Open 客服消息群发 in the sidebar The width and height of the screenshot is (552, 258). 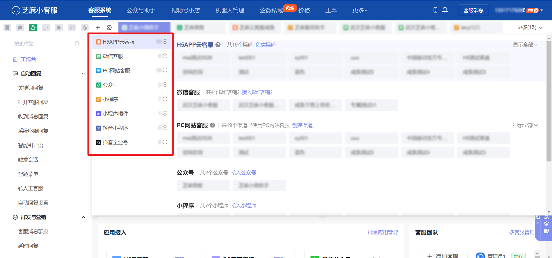coord(33,232)
